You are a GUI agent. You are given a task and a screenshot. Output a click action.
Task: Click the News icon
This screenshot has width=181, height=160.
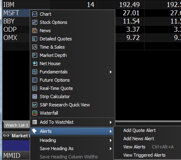(35, 31)
